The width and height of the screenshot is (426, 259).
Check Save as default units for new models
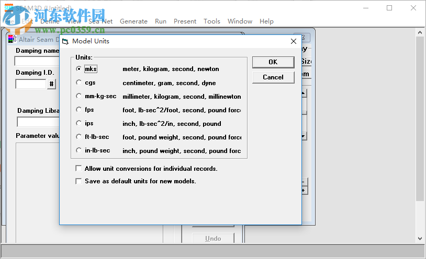79,181
